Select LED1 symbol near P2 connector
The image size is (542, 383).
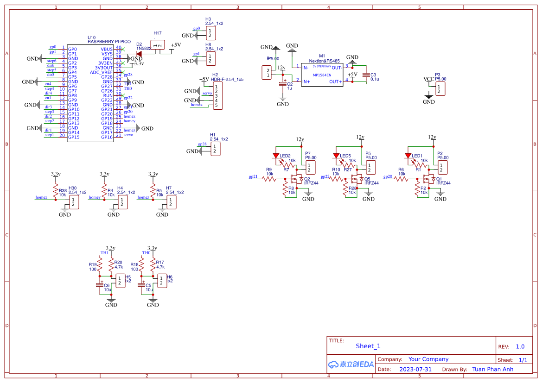pyautogui.click(x=408, y=154)
